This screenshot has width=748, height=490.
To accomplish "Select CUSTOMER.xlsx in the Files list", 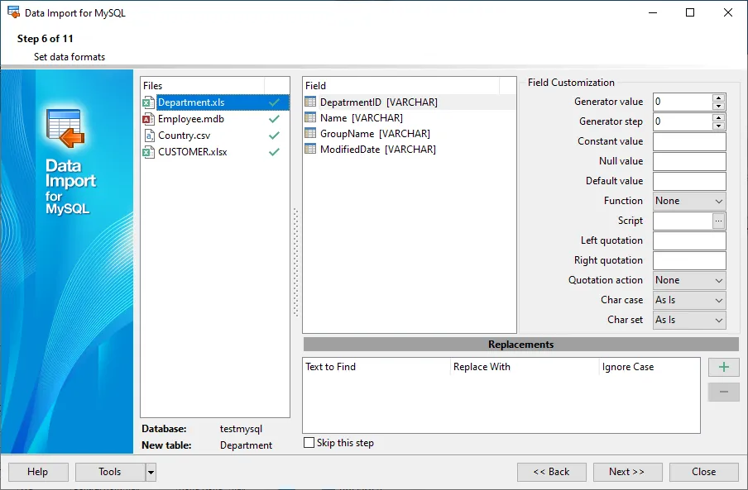I will (215, 152).
